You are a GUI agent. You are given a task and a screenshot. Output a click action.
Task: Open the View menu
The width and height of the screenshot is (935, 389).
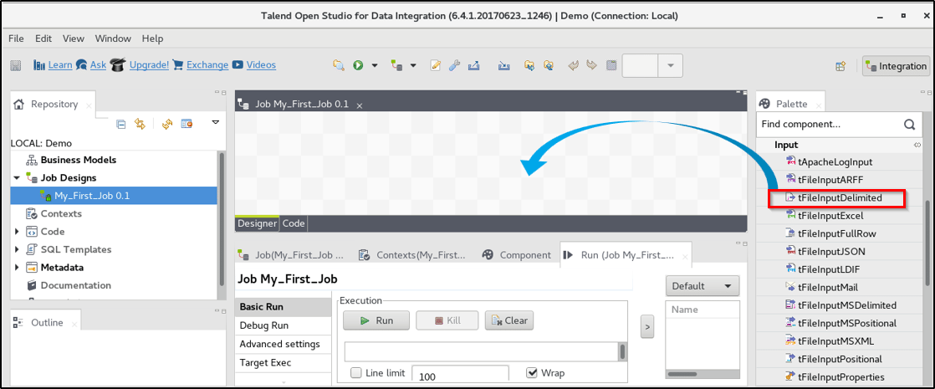[74, 38]
